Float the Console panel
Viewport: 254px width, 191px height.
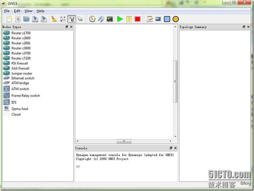click(171, 148)
